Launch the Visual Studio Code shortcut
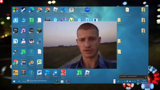The height and width of the screenshot is (90, 160). (63, 11)
